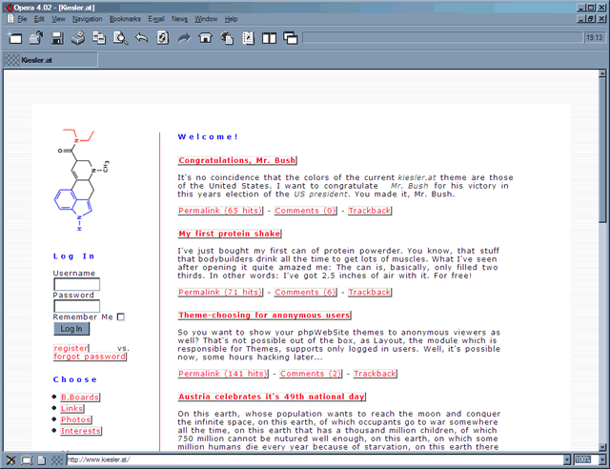Click the Open file folder icon

[x=35, y=38]
